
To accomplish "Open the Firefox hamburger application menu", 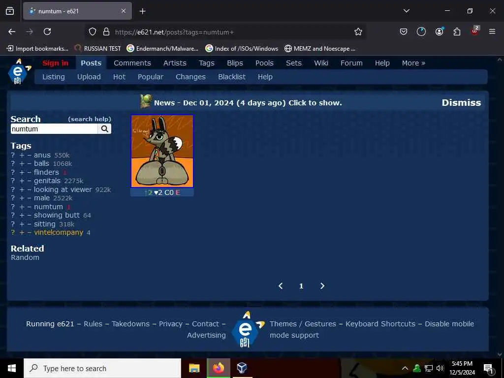I will [x=492, y=31].
